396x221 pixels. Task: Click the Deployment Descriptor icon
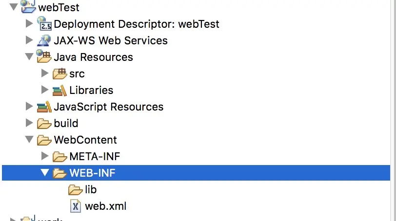click(44, 23)
